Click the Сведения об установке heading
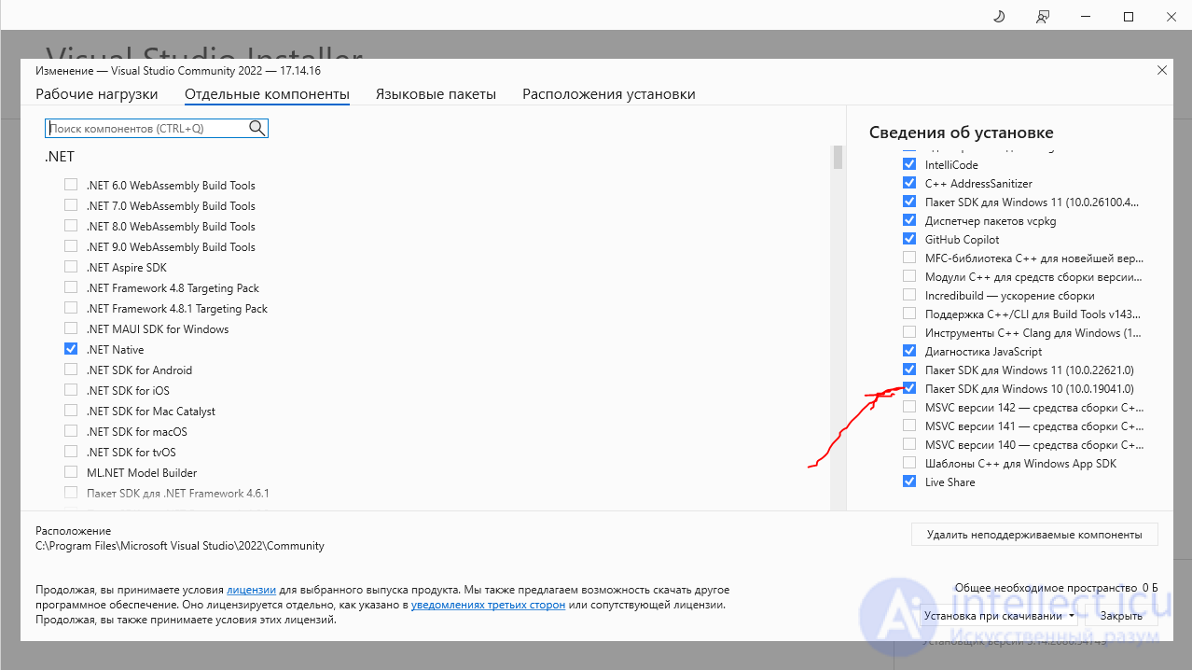The image size is (1192, 670). point(961,133)
